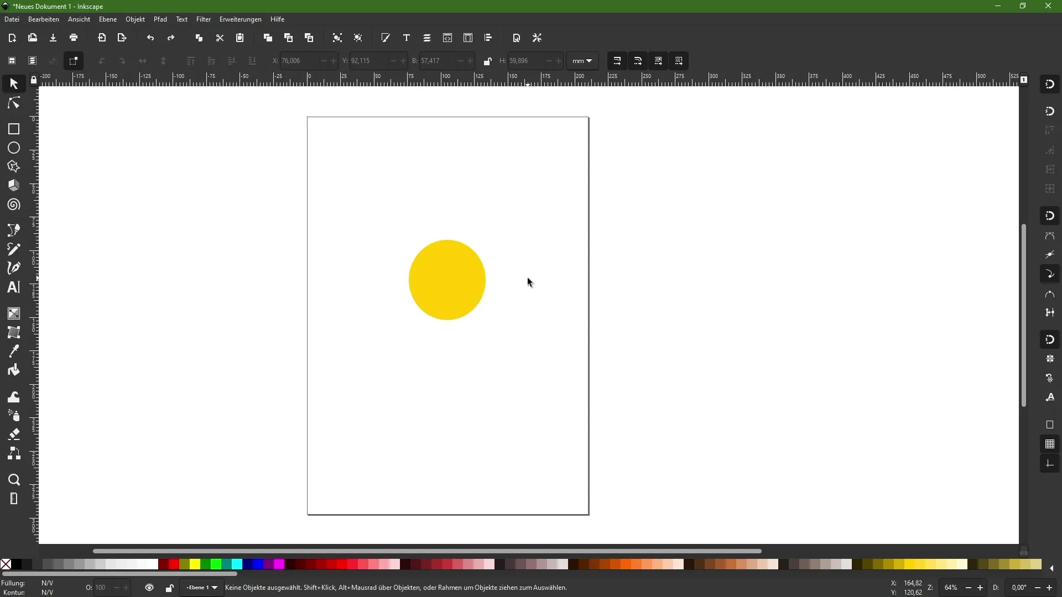The image size is (1062, 597).
Task: Select the Spiral tool
Action: pos(14,205)
